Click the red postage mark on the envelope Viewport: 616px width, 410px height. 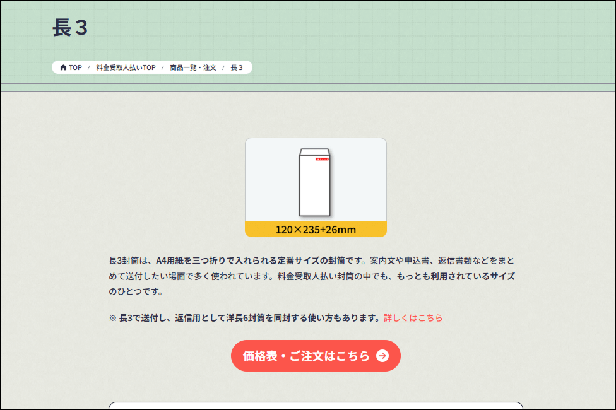click(x=322, y=160)
